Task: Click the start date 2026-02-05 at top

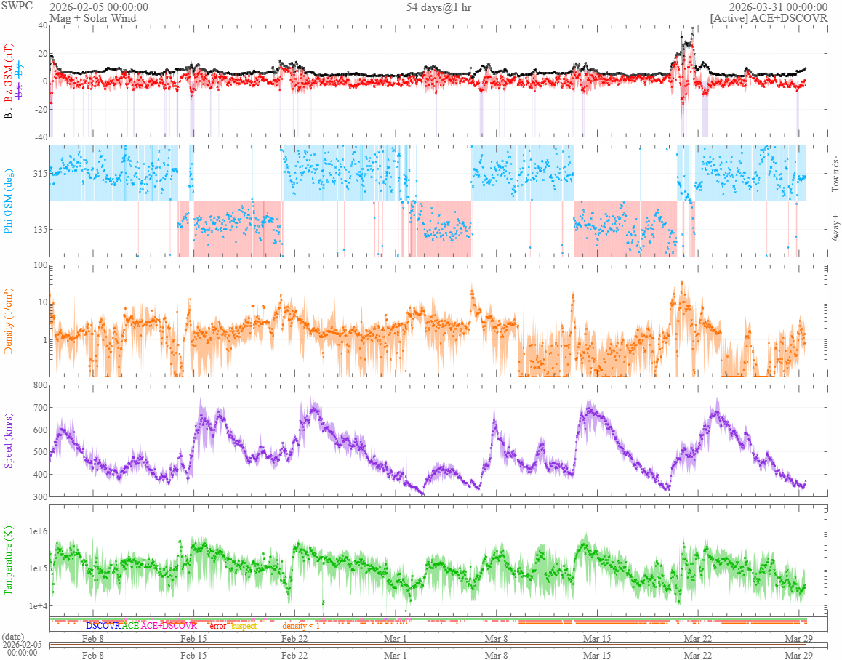Action: pos(99,7)
